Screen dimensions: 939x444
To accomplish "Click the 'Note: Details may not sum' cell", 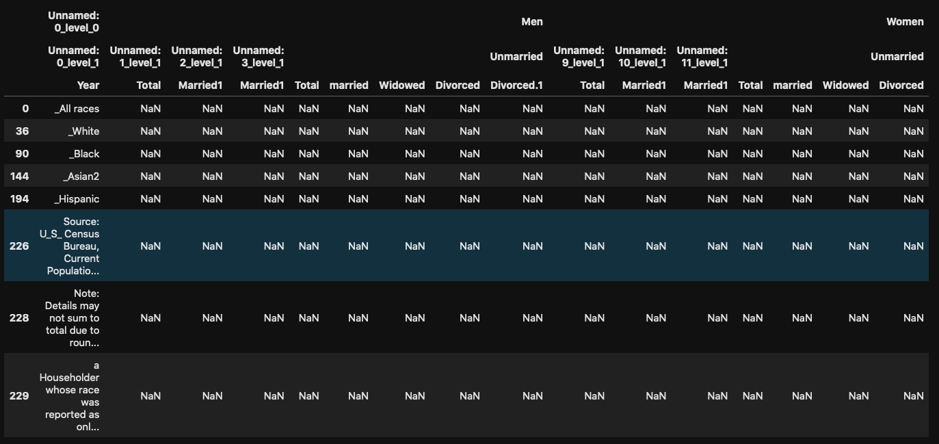I will pos(72,318).
